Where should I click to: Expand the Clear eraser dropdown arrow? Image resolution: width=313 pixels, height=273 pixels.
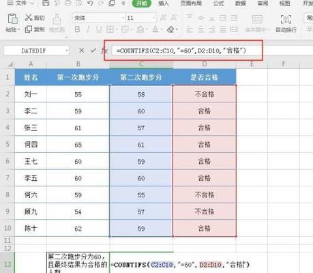click(177, 29)
